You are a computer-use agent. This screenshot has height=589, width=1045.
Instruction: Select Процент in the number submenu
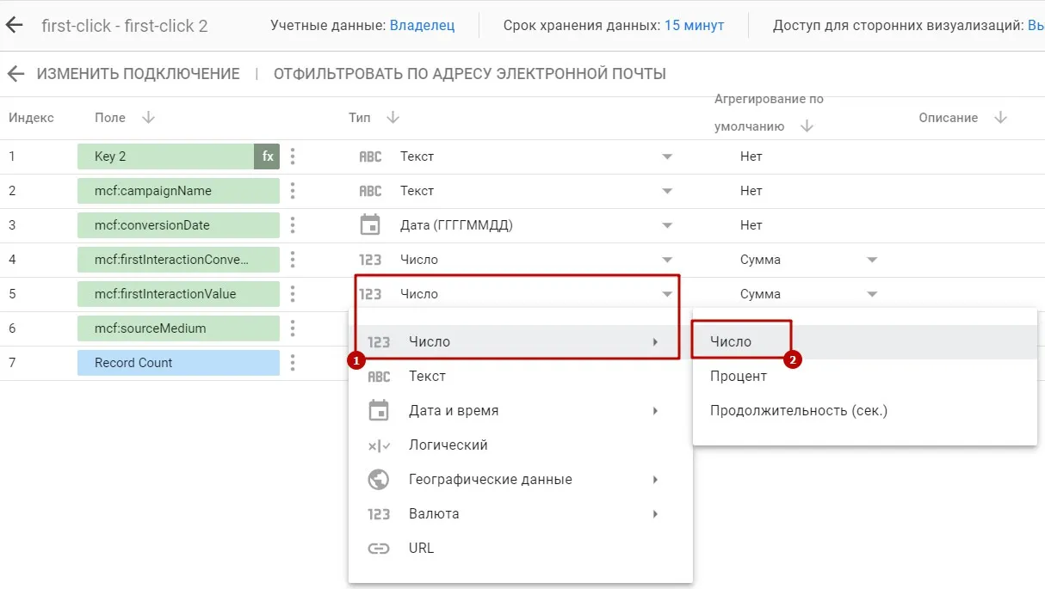click(865, 377)
